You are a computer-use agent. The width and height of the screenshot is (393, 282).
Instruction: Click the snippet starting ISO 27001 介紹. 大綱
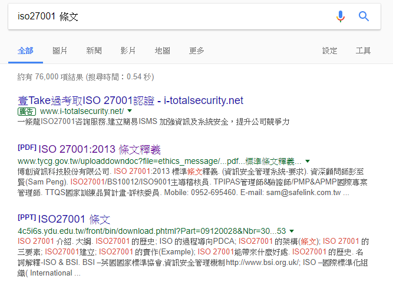click(x=193, y=257)
